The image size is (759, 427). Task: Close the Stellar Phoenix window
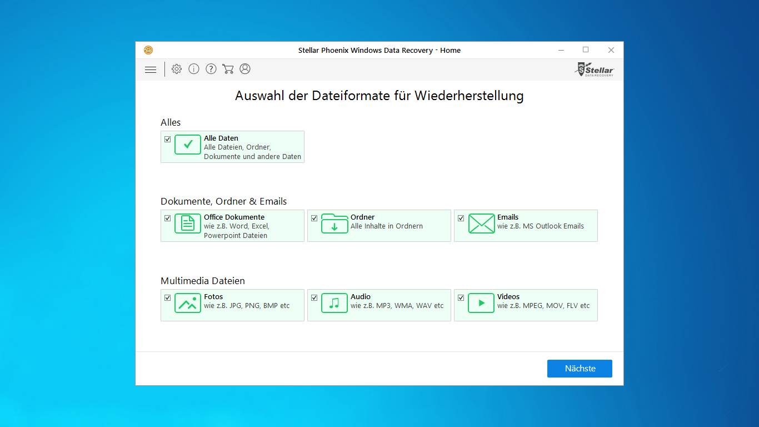[611, 50]
